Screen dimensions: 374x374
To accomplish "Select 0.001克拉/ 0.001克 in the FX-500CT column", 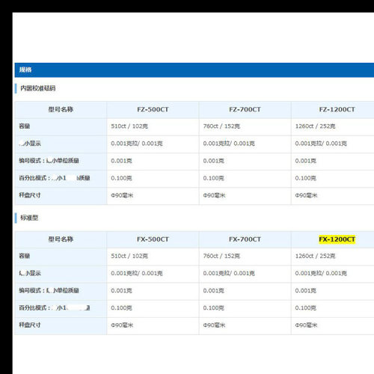I will [137, 274].
